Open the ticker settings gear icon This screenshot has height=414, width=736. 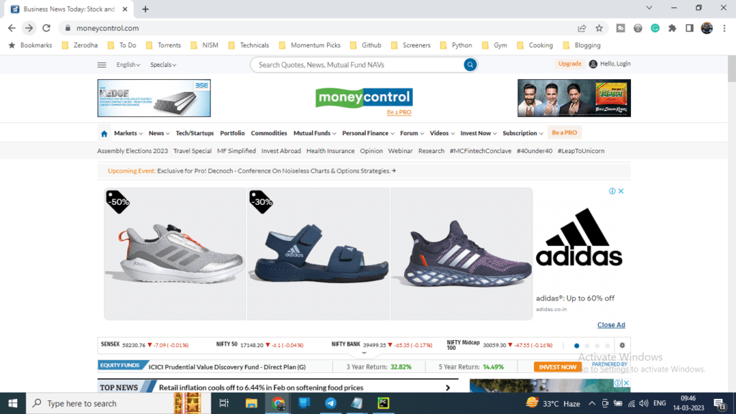(x=622, y=345)
